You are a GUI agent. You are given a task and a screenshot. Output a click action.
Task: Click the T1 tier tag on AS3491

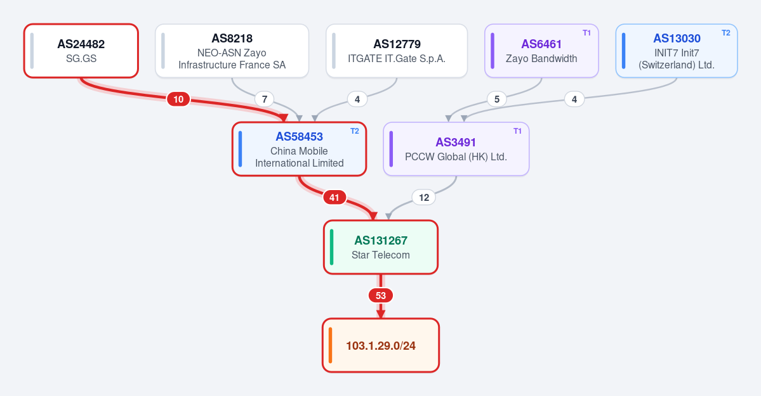point(517,131)
